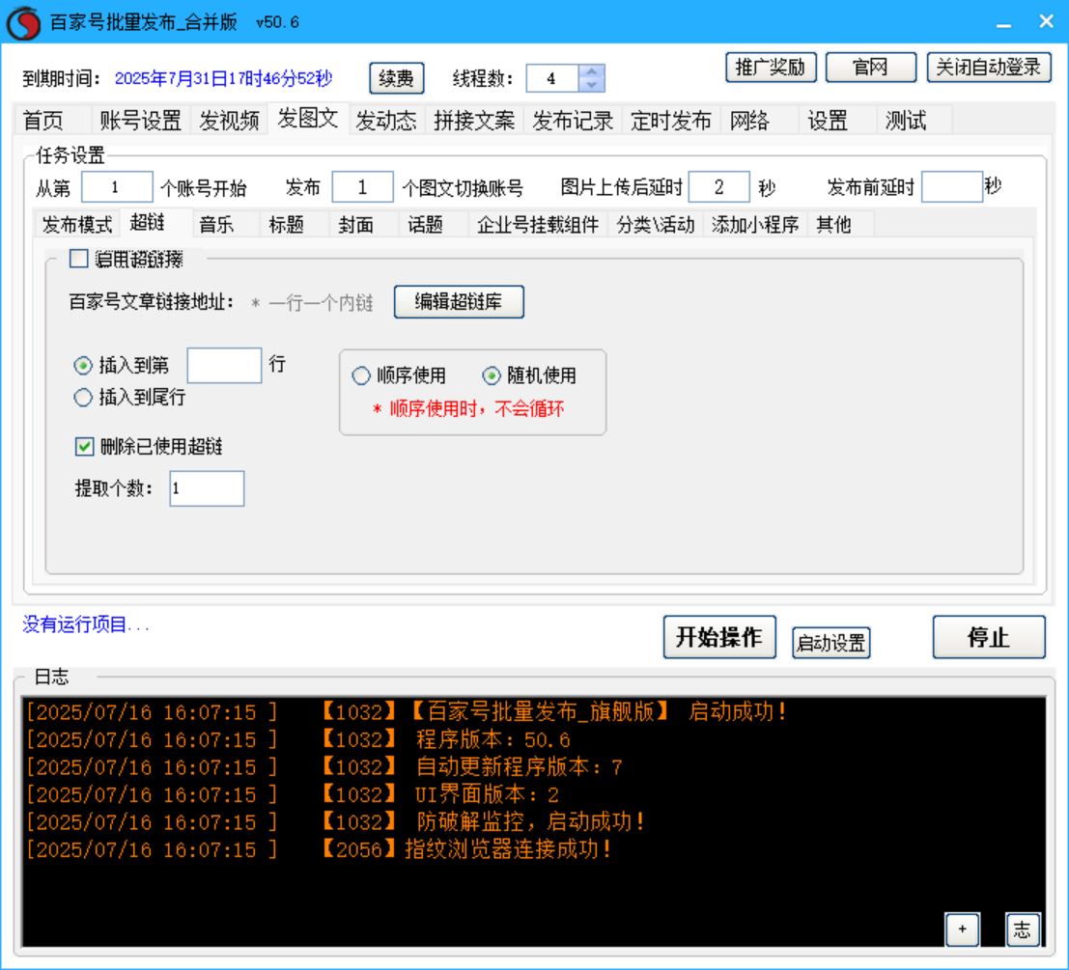The height and width of the screenshot is (970, 1069).
Task: Click the starting account number field
Action: pos(117,186)
